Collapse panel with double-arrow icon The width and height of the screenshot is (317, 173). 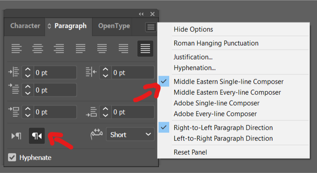(x=141, y=14)
